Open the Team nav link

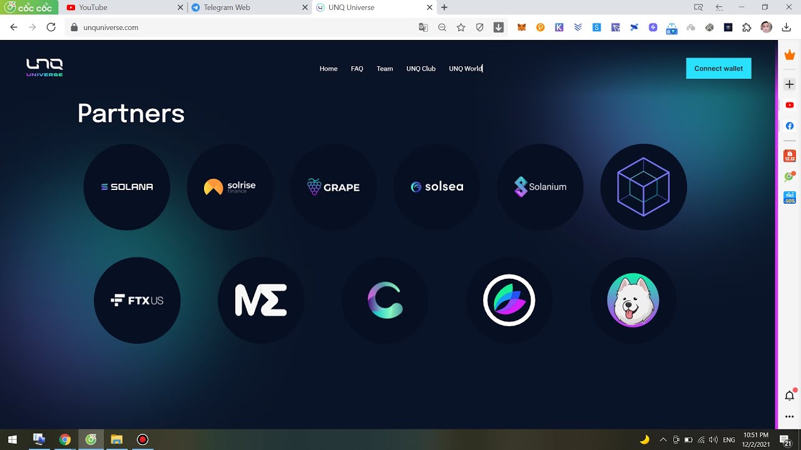[x=385, y=69]
